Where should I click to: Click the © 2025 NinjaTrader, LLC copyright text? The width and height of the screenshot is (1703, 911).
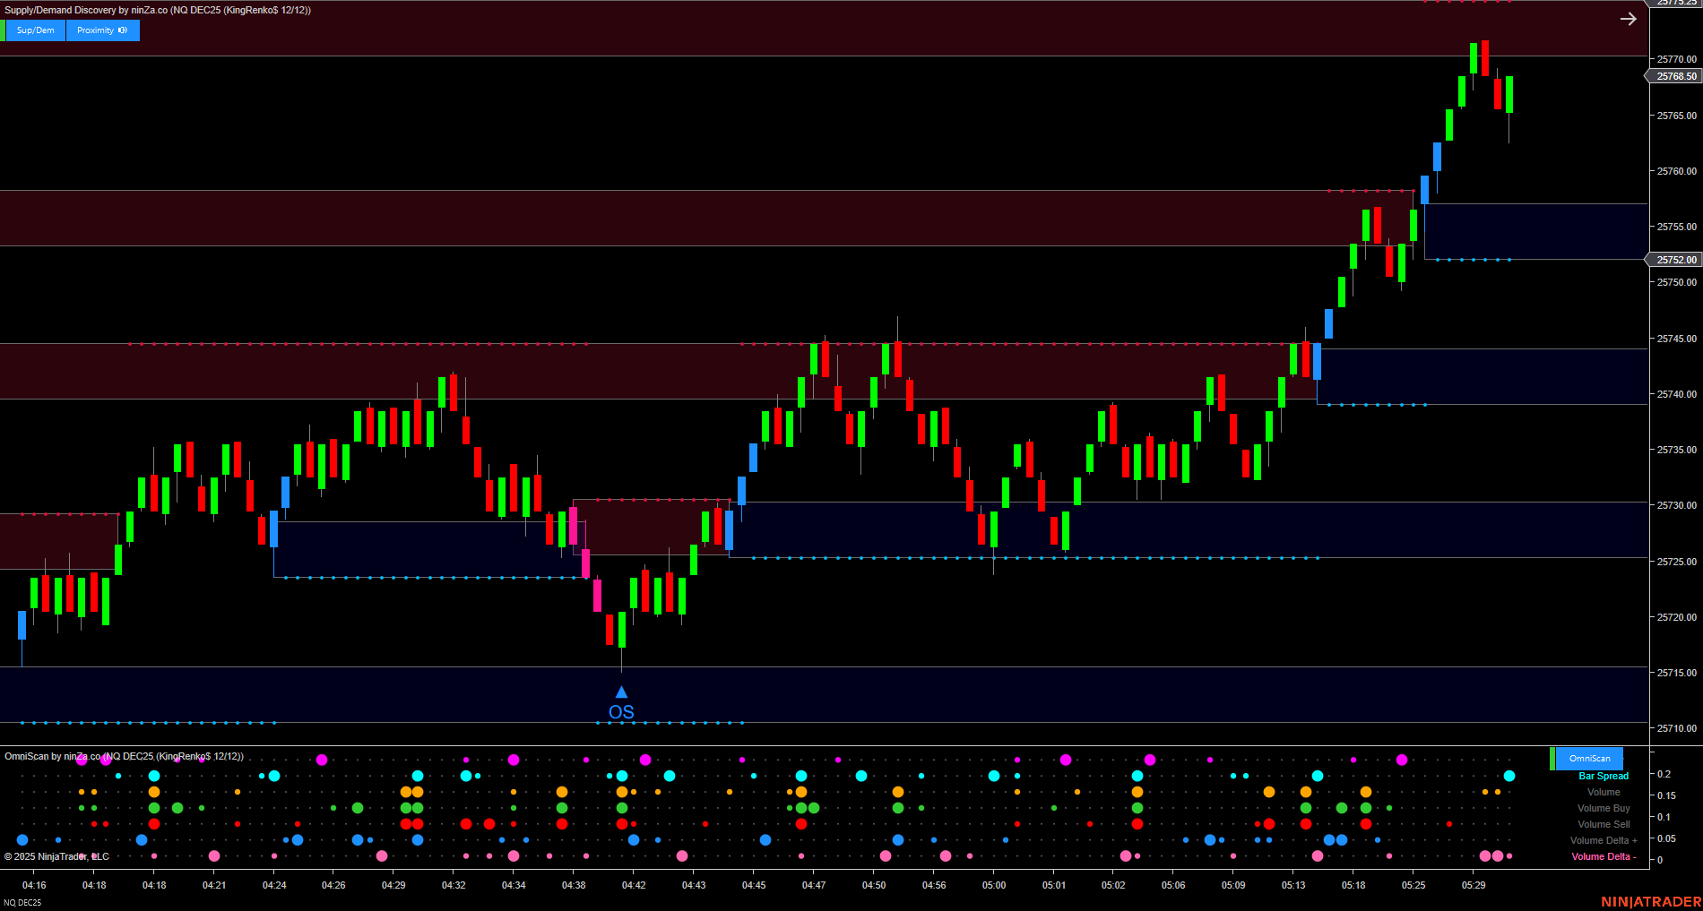pyautogui.click(x=56, y=856)
